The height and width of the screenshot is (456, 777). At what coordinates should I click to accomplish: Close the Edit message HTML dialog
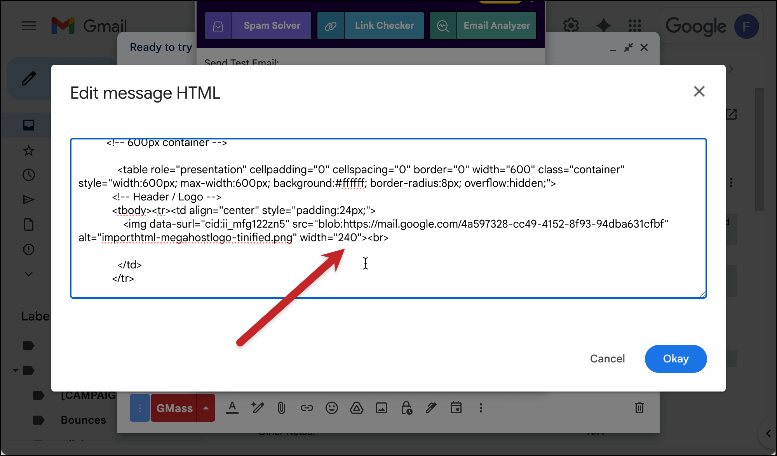tap(699, 92)
